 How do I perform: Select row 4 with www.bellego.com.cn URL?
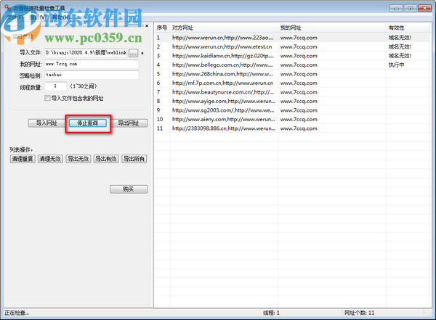[292, 65]
